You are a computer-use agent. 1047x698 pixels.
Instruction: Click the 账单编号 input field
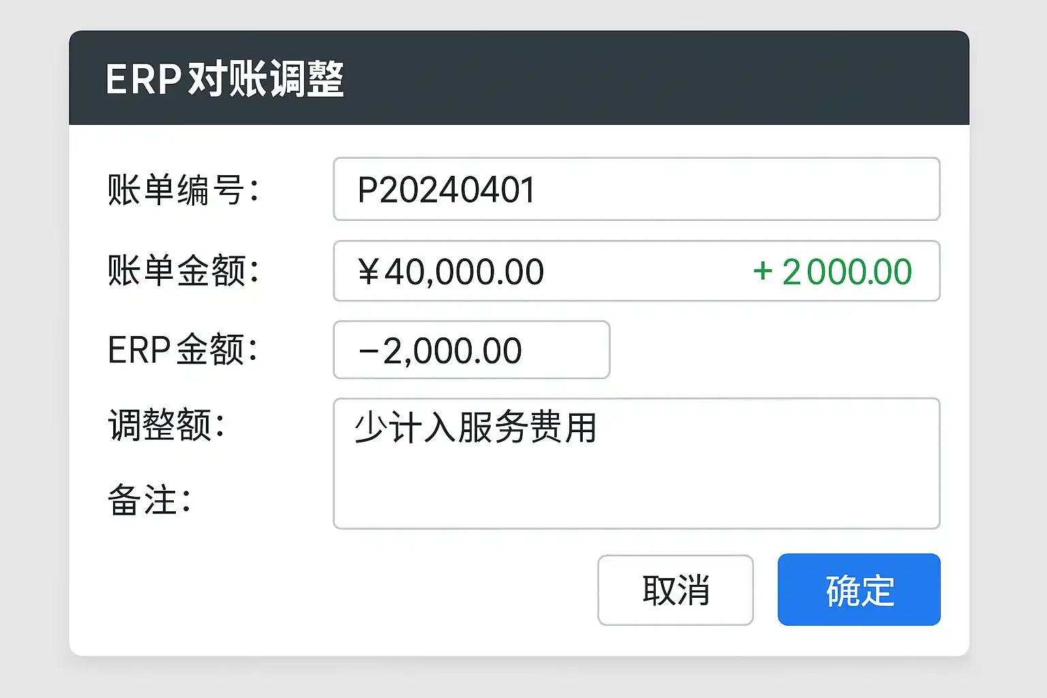(736, 189)
